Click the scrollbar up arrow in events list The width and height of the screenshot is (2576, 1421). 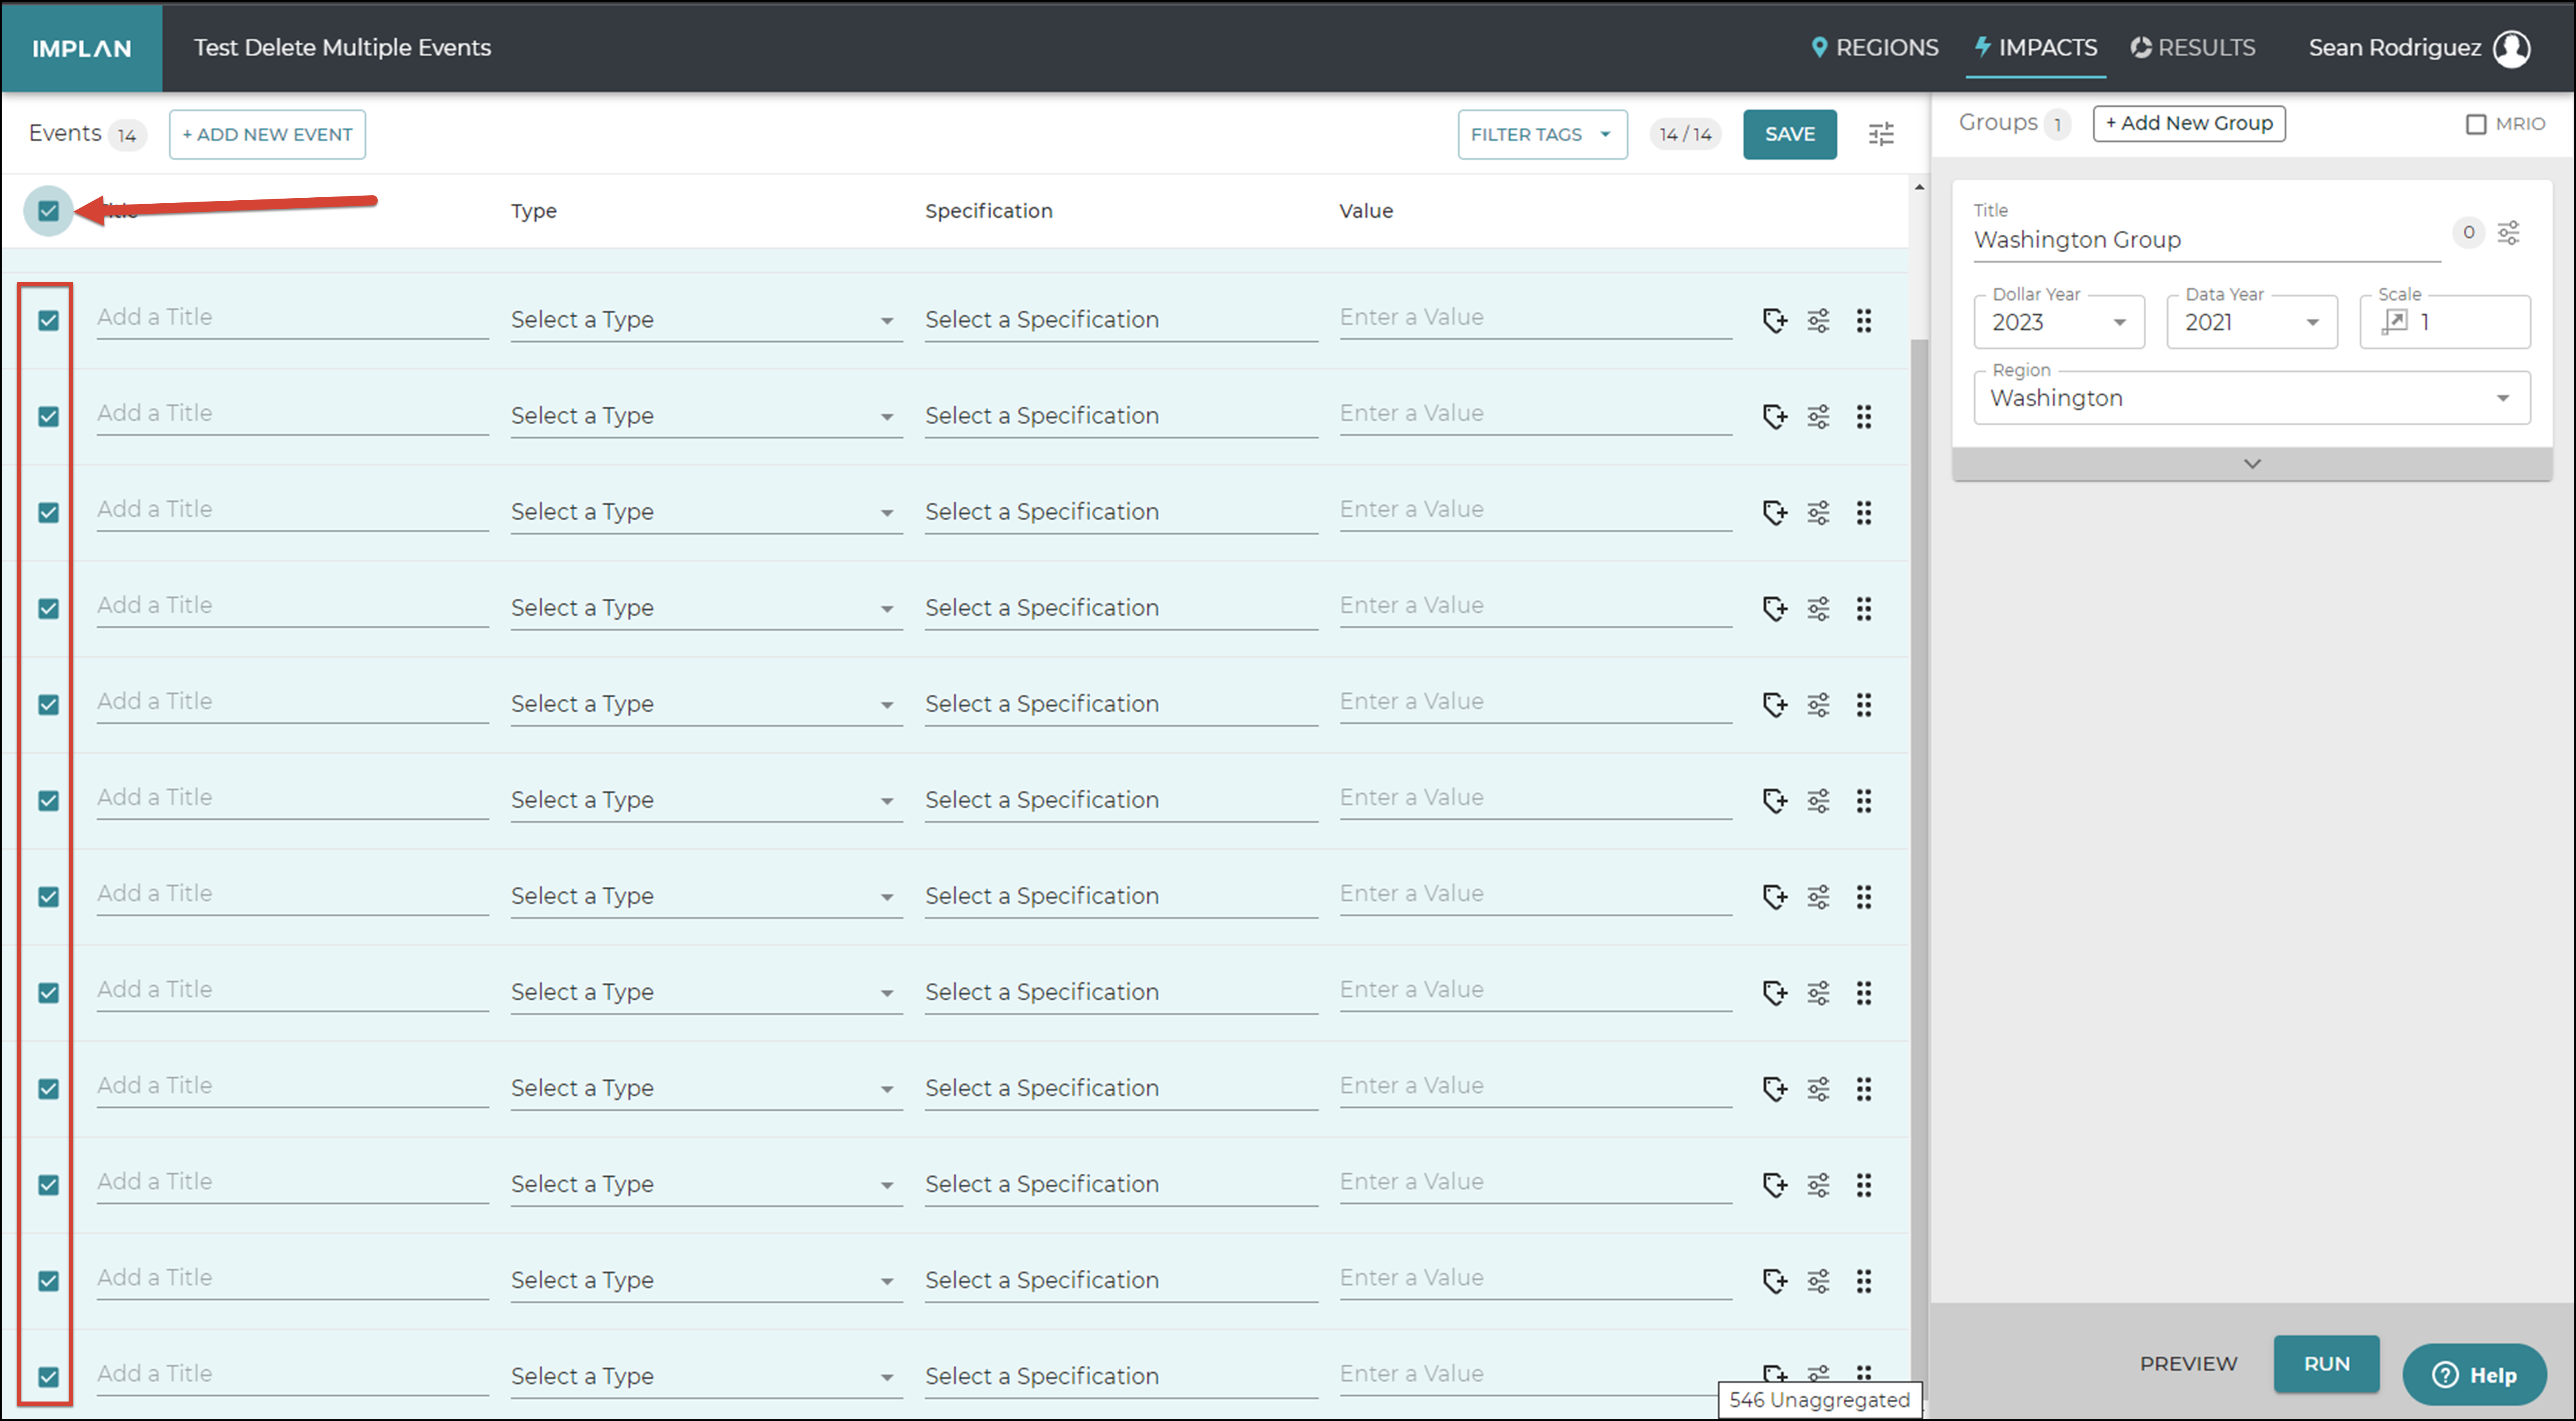tap(1918, 188)
